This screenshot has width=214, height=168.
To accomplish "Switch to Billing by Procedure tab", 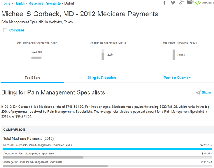I will 102,78.
